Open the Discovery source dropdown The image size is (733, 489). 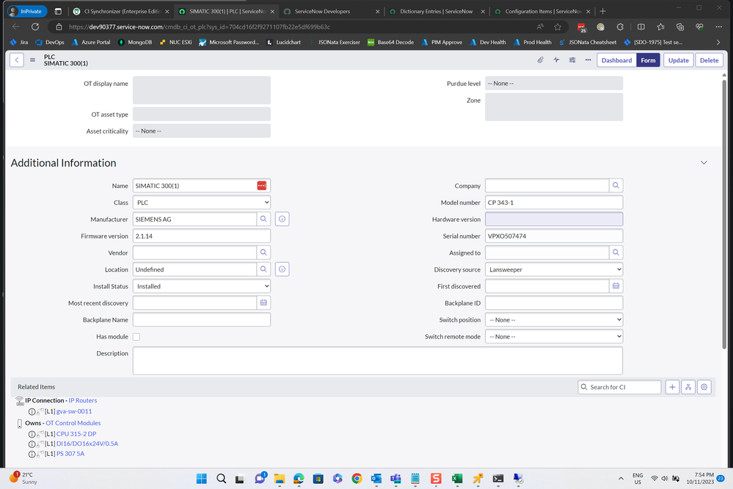554,269
